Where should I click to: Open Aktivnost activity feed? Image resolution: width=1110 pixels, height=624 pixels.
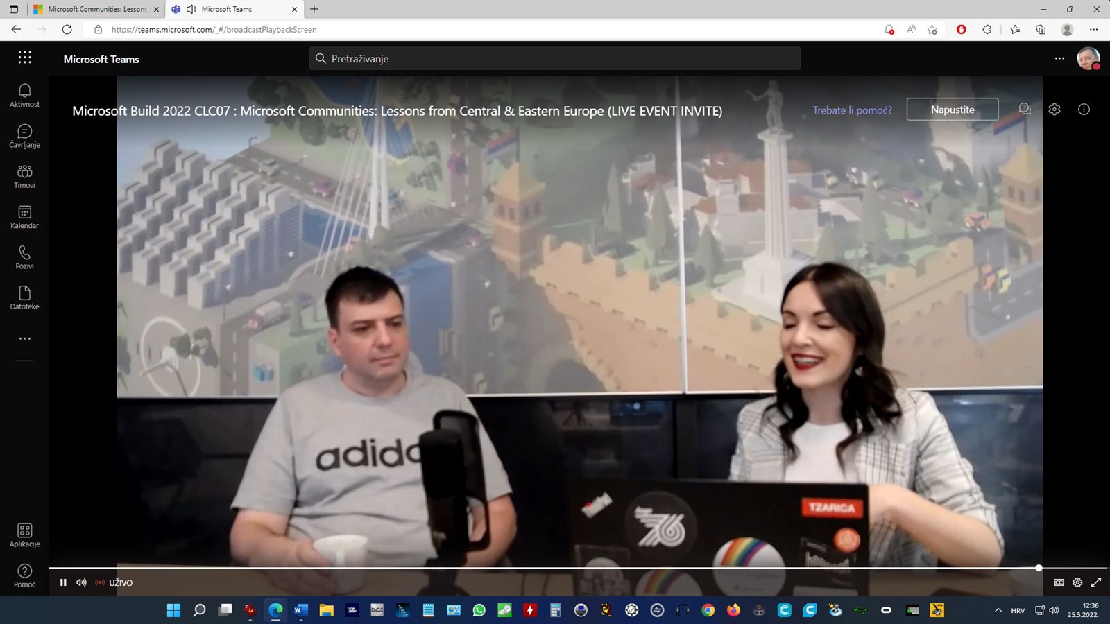point(24,96)
